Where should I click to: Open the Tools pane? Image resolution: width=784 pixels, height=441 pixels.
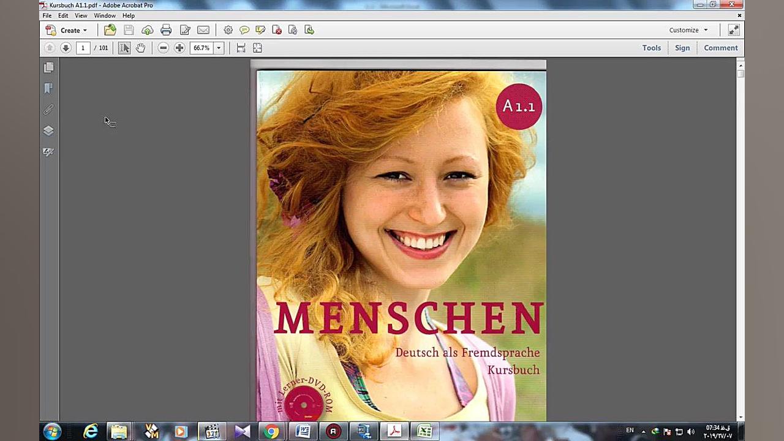[652, 48]
